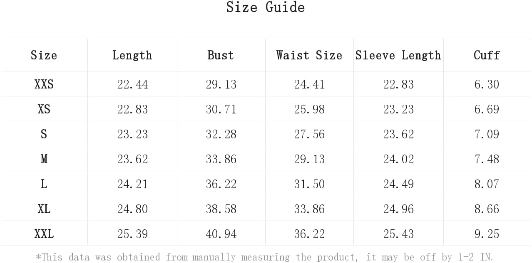Click the manual measurement disclaimer note
This screenshot has width=532, height=263.
265,257
